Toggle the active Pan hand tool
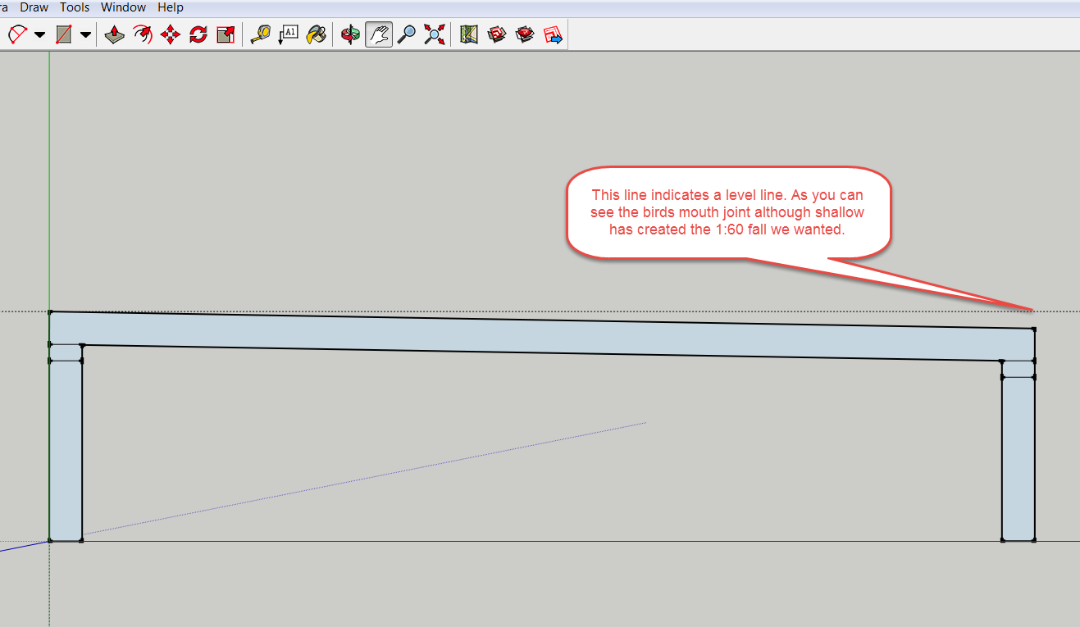The width and height of the screenshot is (1080, 627). (x=379, y=35)
